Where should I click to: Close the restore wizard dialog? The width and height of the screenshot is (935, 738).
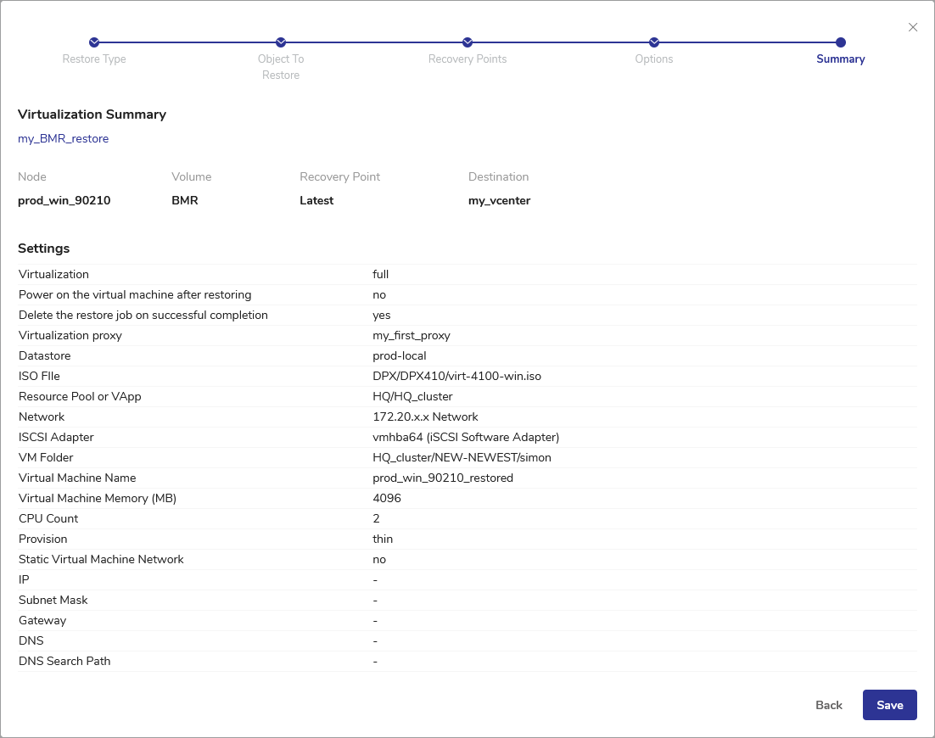[913, 27]
